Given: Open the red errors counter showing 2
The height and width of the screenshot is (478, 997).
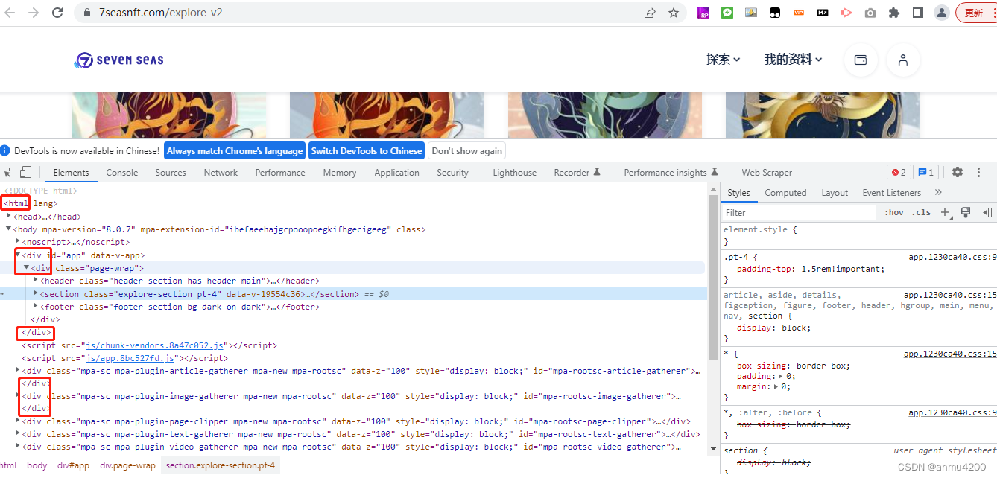Looking at the screenshot, I should [898, 172].
